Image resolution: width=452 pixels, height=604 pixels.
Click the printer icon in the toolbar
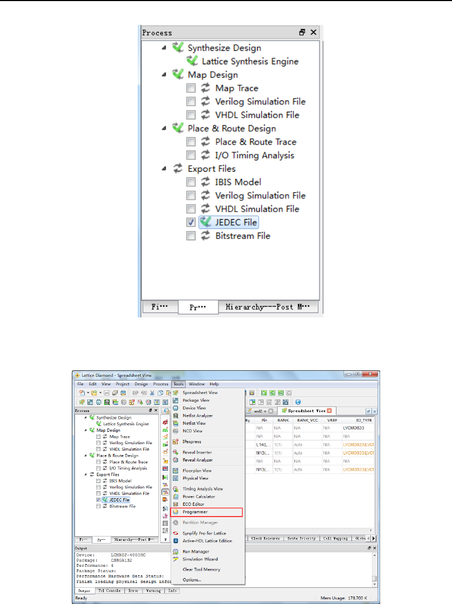(x=123, y=393)
